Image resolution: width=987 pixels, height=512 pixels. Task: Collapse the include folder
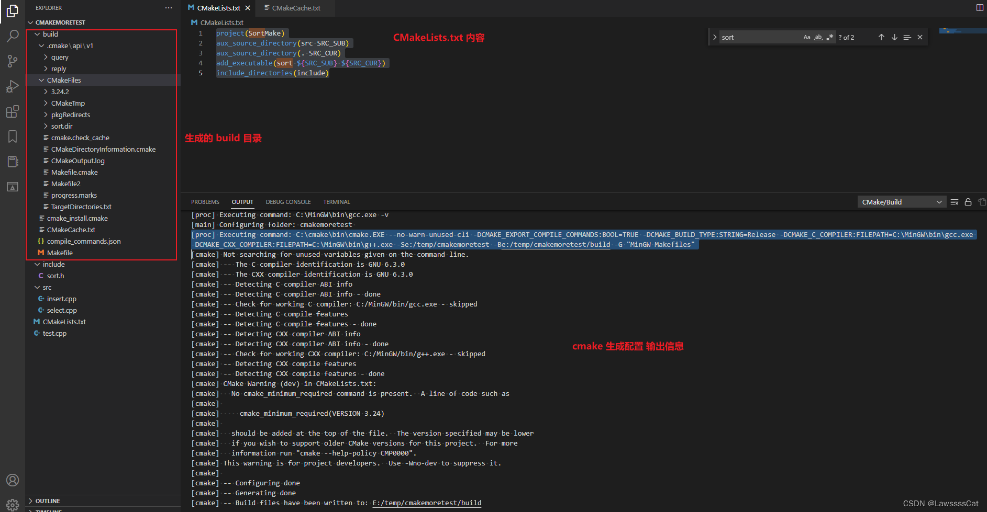point(103,264)
